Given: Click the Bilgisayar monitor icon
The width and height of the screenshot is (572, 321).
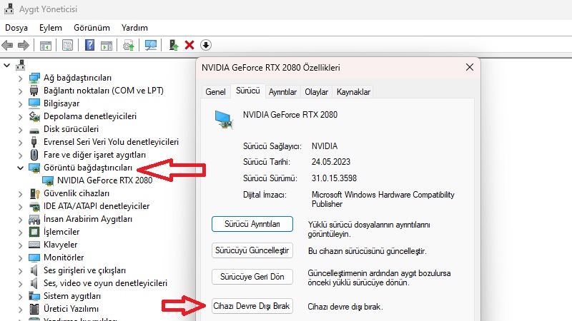Looking at the screenshot, I should (x=34, y=103).
